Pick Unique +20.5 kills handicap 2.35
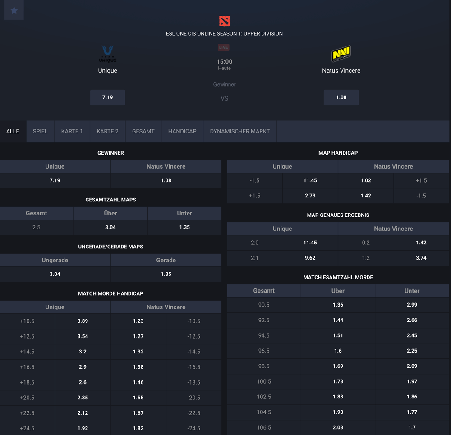This screenshot has height=435, width=451. (83, 397)
